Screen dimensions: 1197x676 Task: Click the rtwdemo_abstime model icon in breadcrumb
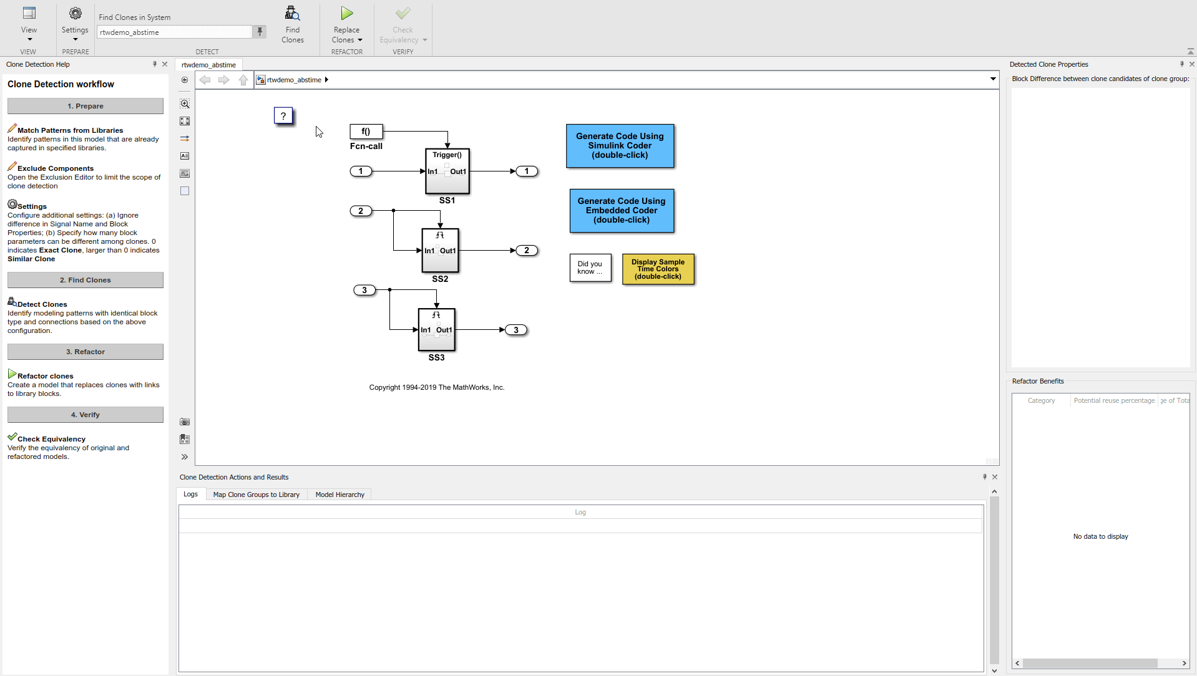pyautogui.click(x=261, y=80)
